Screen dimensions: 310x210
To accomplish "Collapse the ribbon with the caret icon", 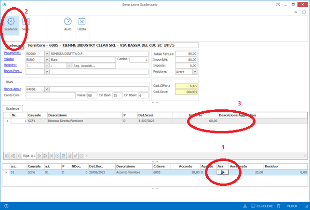I will pyautogui.click(x=296, y=12).
